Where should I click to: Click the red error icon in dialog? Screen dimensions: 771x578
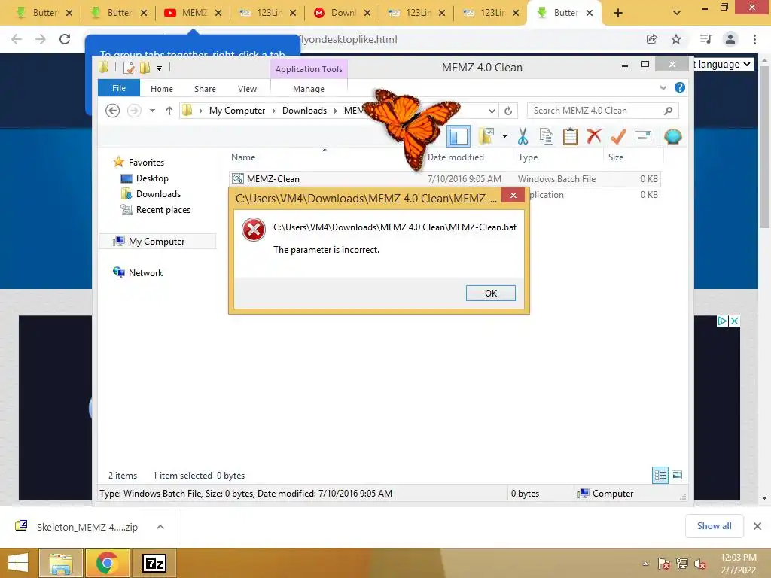pos(254,230)
